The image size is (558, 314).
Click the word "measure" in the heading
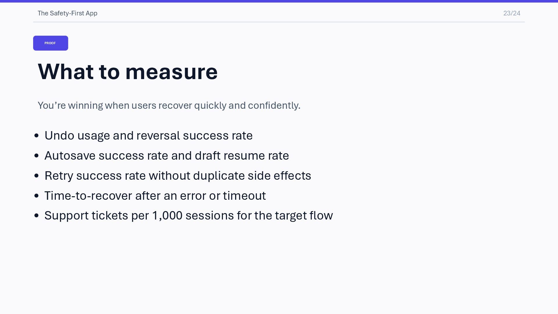click(x=171, y=72)
